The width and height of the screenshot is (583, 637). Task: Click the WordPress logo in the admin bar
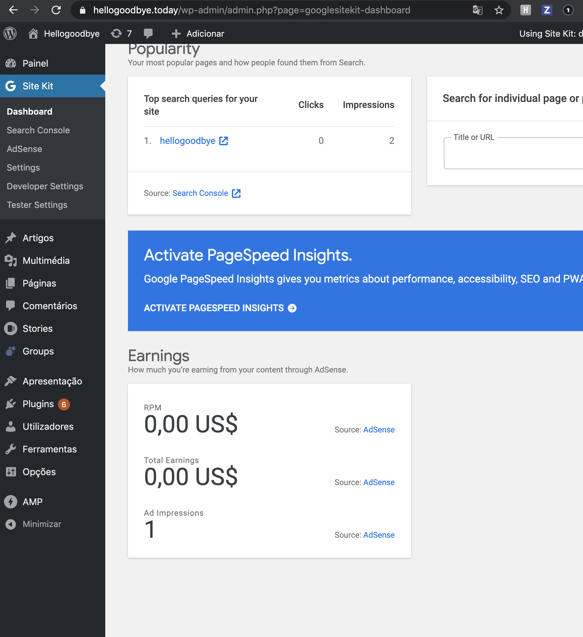coord(10,33)
